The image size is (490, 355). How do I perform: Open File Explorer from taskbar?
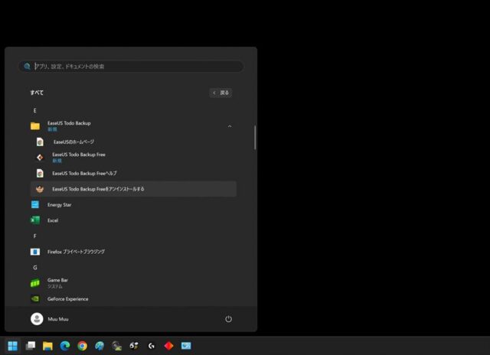[47, 346]
